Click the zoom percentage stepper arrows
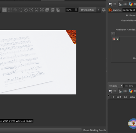Viewport: 136px width, 133px height. (x=76, y=10)
